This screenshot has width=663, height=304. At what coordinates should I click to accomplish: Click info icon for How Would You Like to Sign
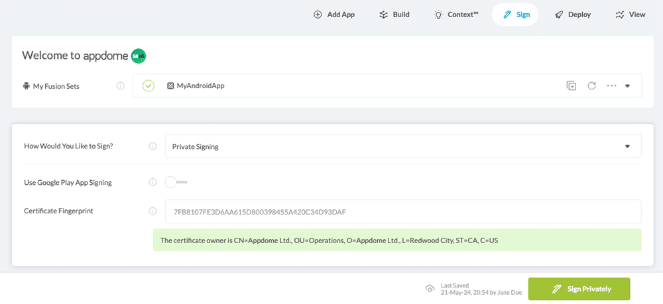152,146
